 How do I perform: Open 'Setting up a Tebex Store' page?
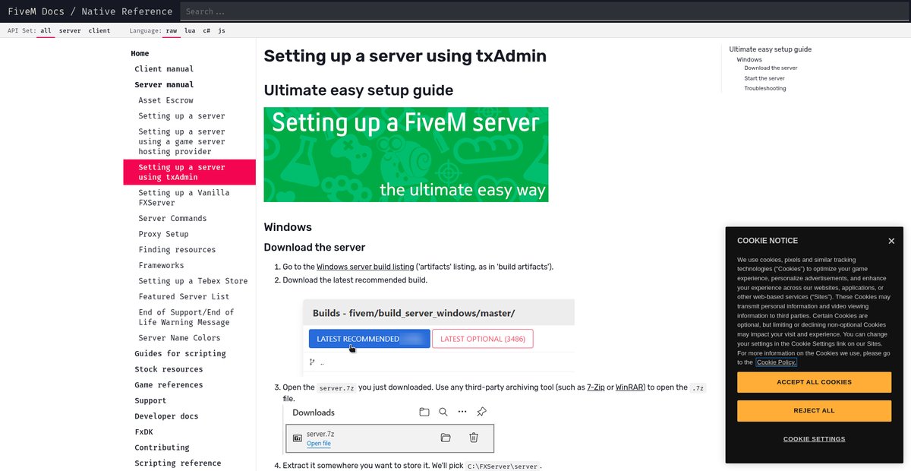coord(193,281)
